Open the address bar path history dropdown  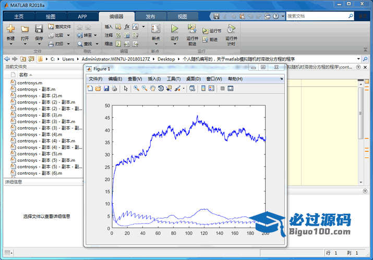(358, 59)
